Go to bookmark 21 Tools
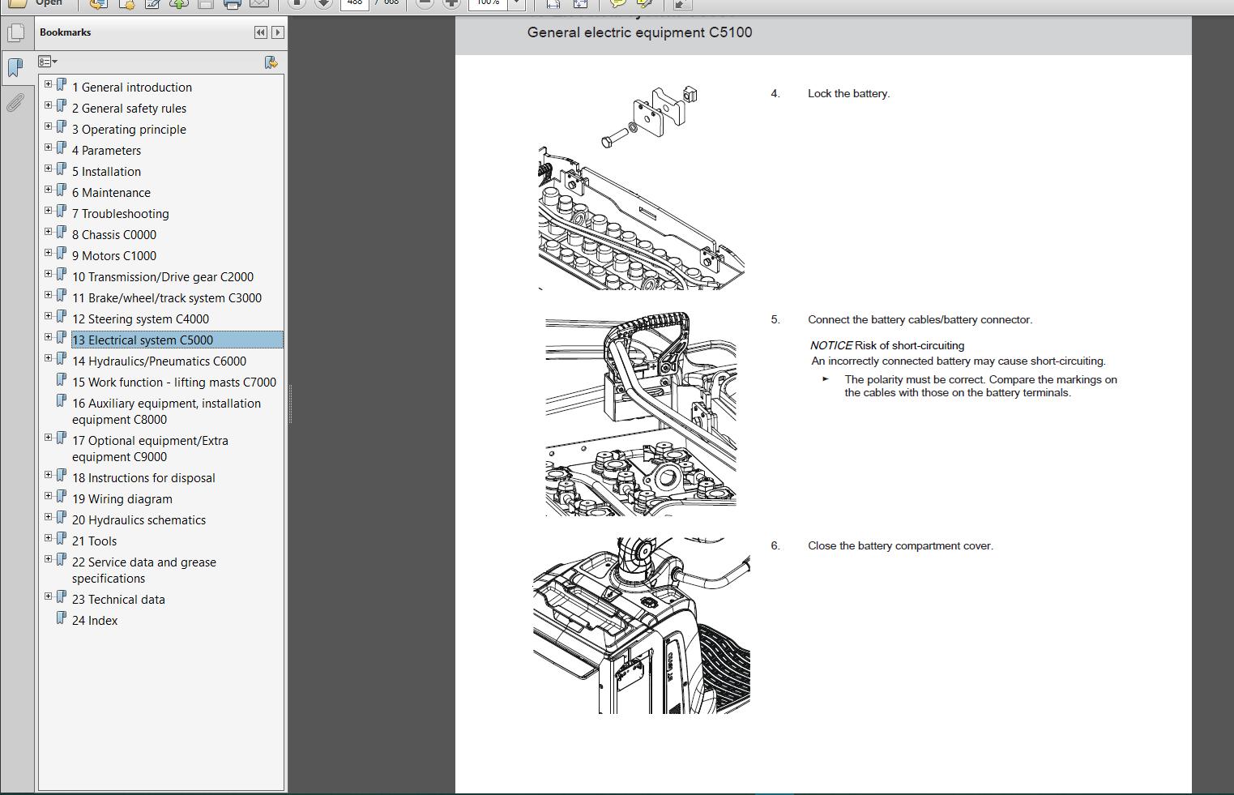Viewport: 1234px width, 795px height. (x=94, y=541)
